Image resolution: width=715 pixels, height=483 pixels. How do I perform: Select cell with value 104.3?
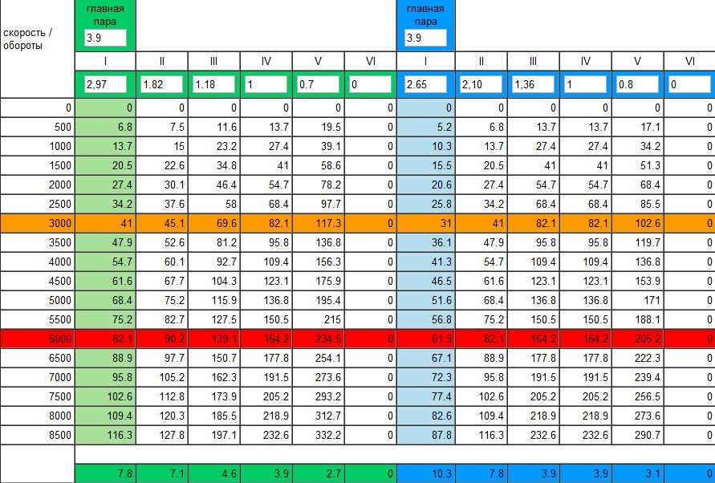pyautogui.click(x=214, y=281)
